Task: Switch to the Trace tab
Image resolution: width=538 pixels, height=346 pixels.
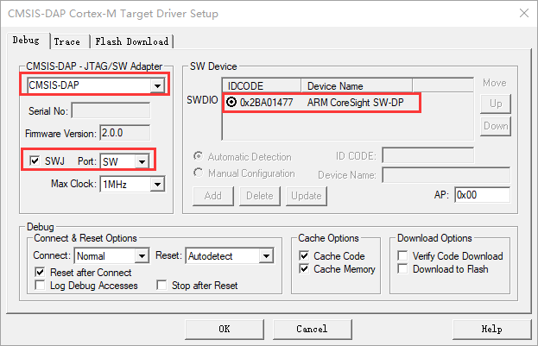Action: click(66, 41)
